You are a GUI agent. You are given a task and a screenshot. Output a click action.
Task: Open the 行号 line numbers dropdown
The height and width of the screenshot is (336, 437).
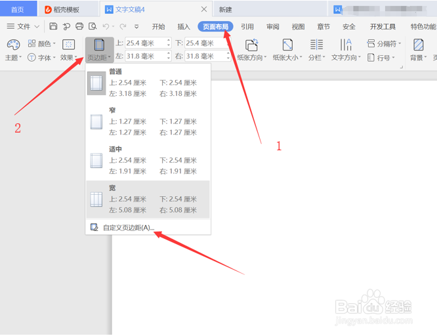pyautogui.click(x=381, y=58)
